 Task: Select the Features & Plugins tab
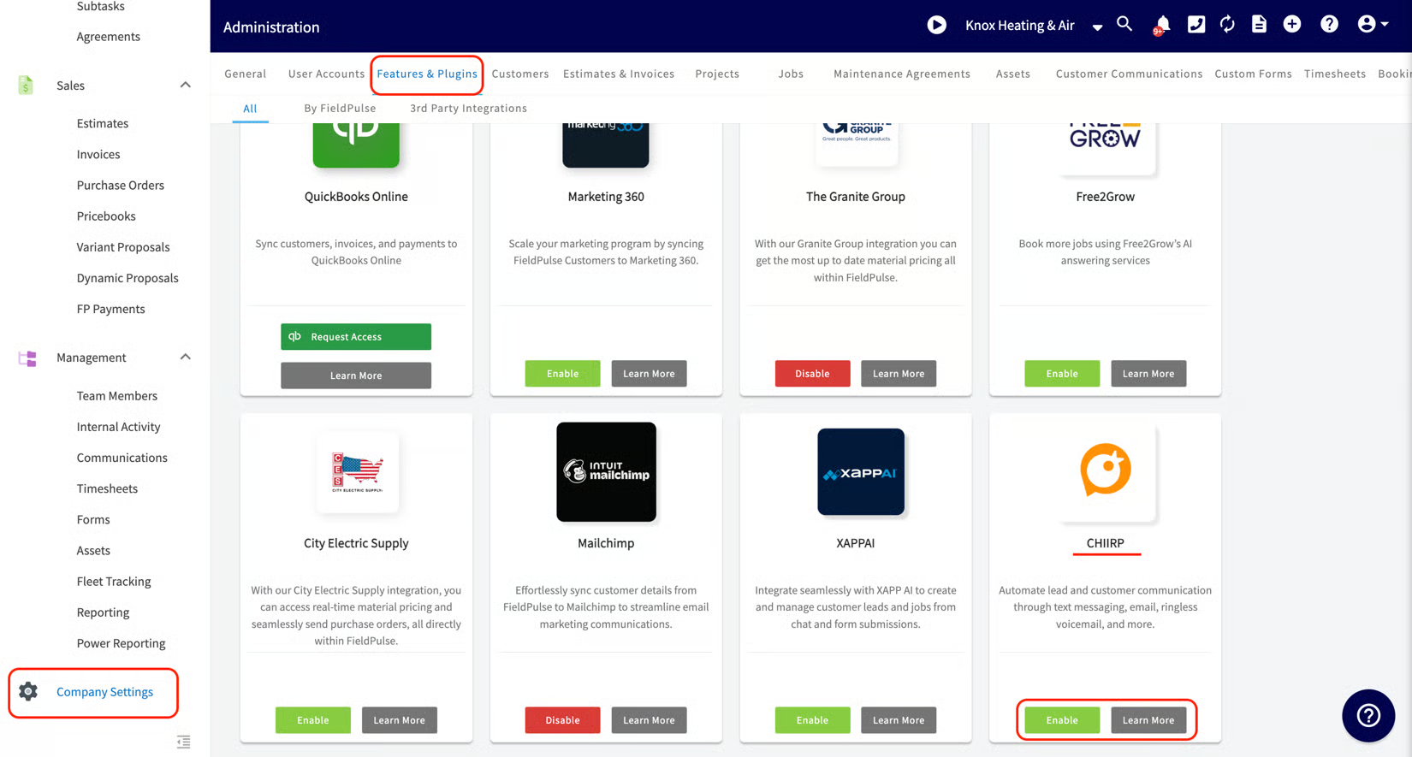427,74
